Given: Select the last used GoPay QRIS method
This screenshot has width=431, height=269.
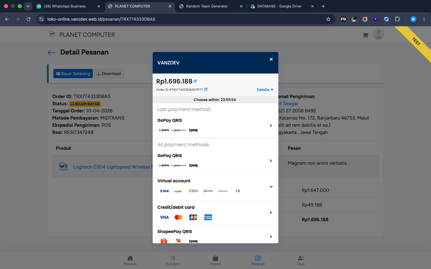Looking at the screenshot, I should point(215,125).
